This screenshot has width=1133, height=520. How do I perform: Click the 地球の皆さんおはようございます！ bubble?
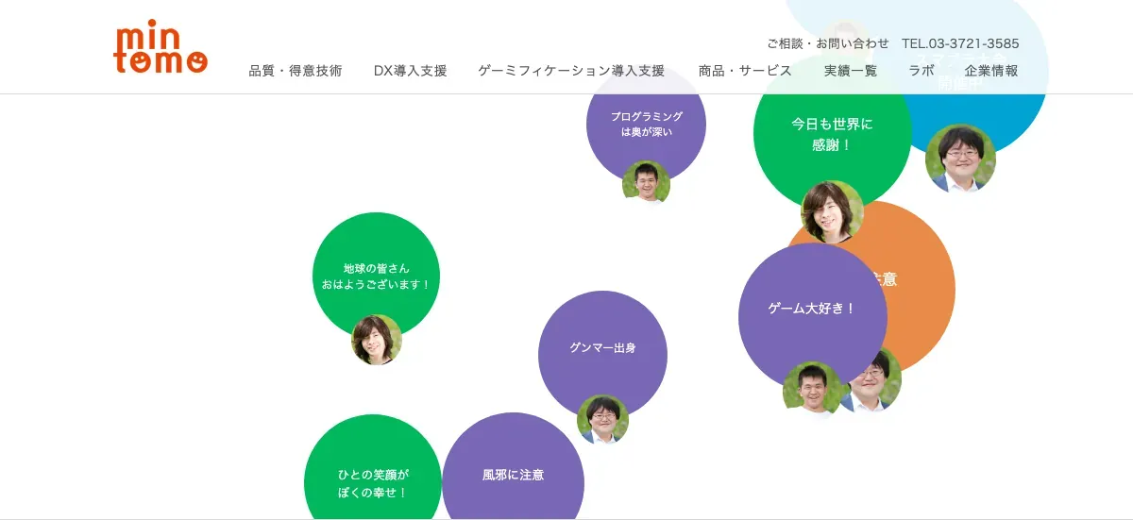(376, 276)
